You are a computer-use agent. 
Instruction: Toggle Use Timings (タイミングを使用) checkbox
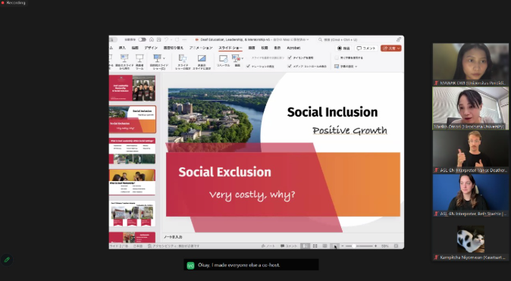pyautogui.click(x=290, y=58)
